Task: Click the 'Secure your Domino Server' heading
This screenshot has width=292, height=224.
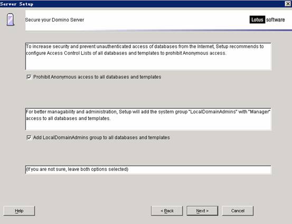Action: [54, 20]
